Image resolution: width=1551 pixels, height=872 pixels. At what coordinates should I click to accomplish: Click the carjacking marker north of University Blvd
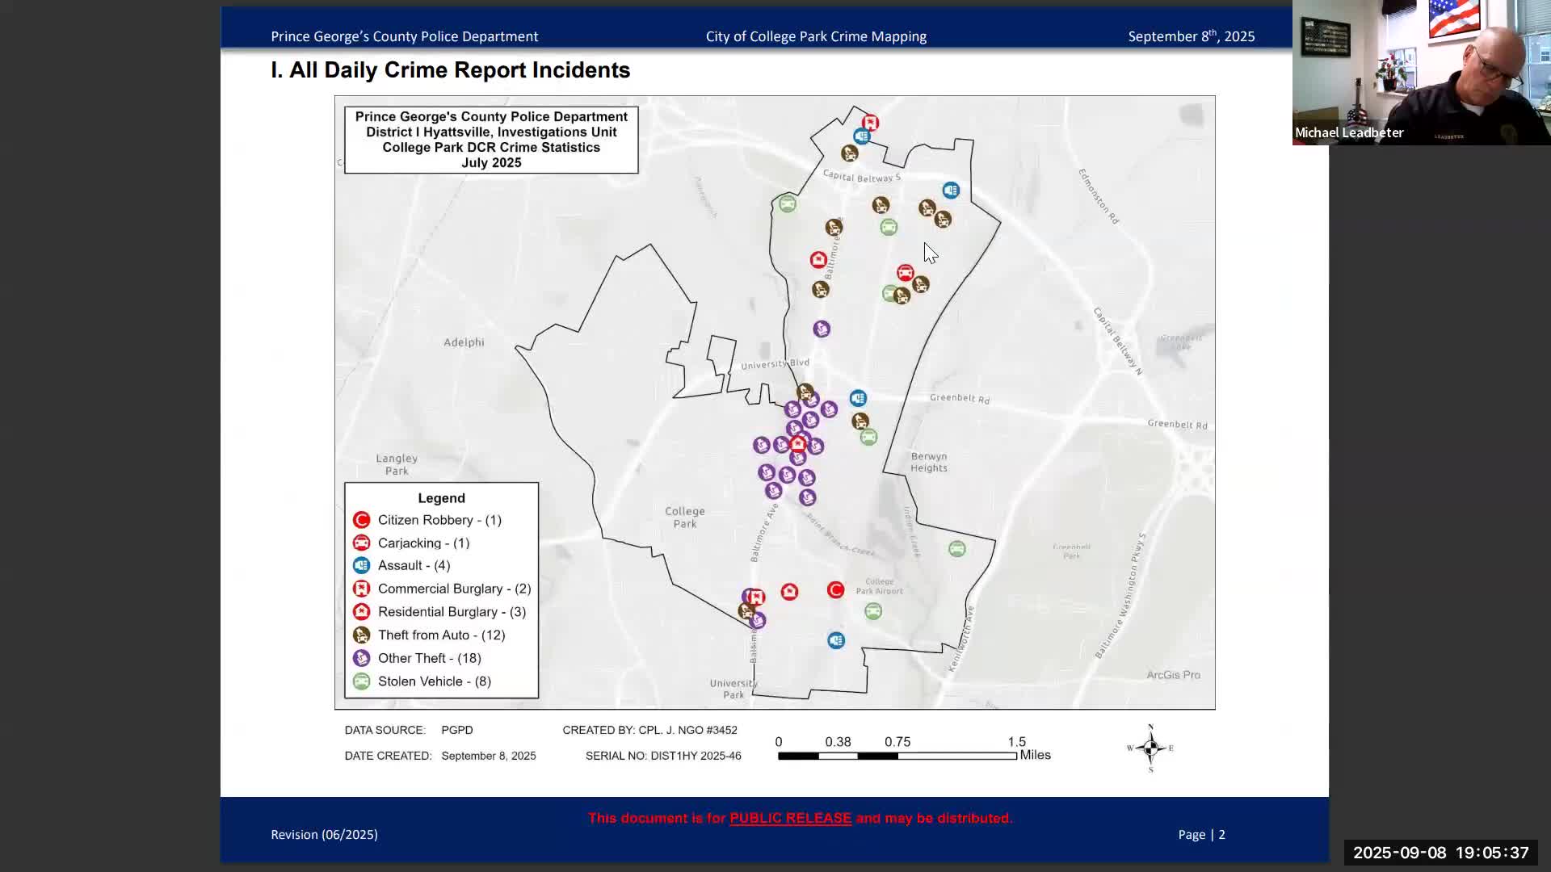click(905, 273)
